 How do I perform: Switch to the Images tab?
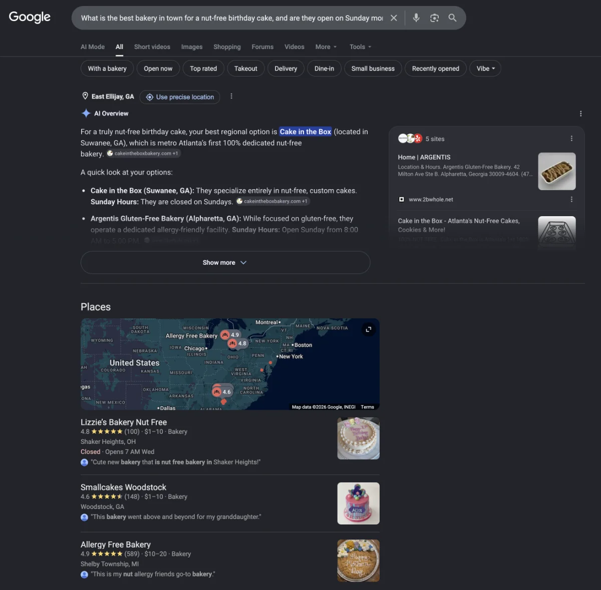[192, 47]
